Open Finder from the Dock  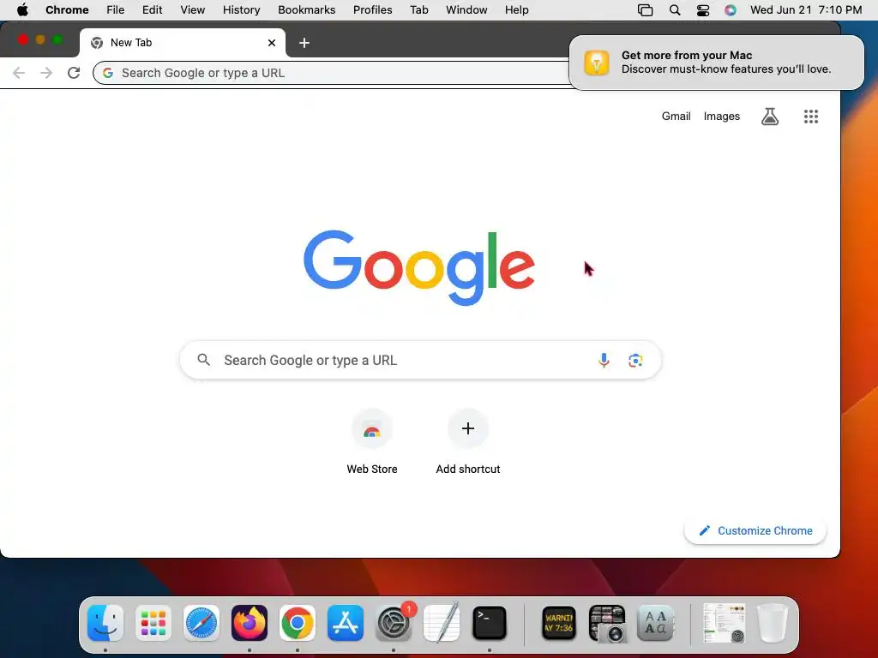105,623
